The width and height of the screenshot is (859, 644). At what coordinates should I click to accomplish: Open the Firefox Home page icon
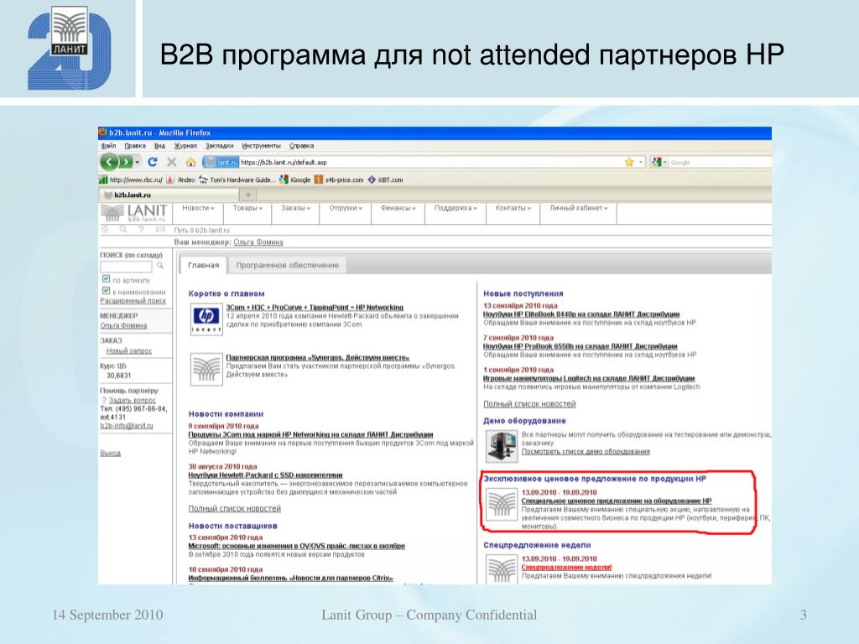click(190, 162)
